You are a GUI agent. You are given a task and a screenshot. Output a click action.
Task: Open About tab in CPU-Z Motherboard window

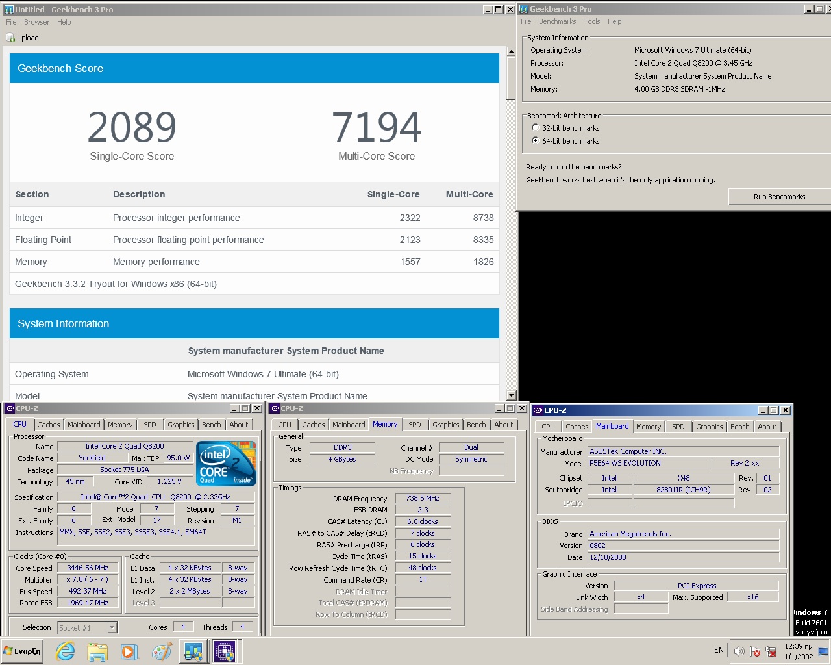click(x=767, y=427)
